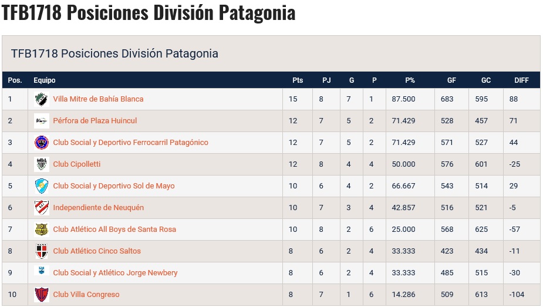This screenshot has width=543, height=307.
Task: Open the Ferrocarril Patagónico club crest
Action: click(x=42, y=143)
